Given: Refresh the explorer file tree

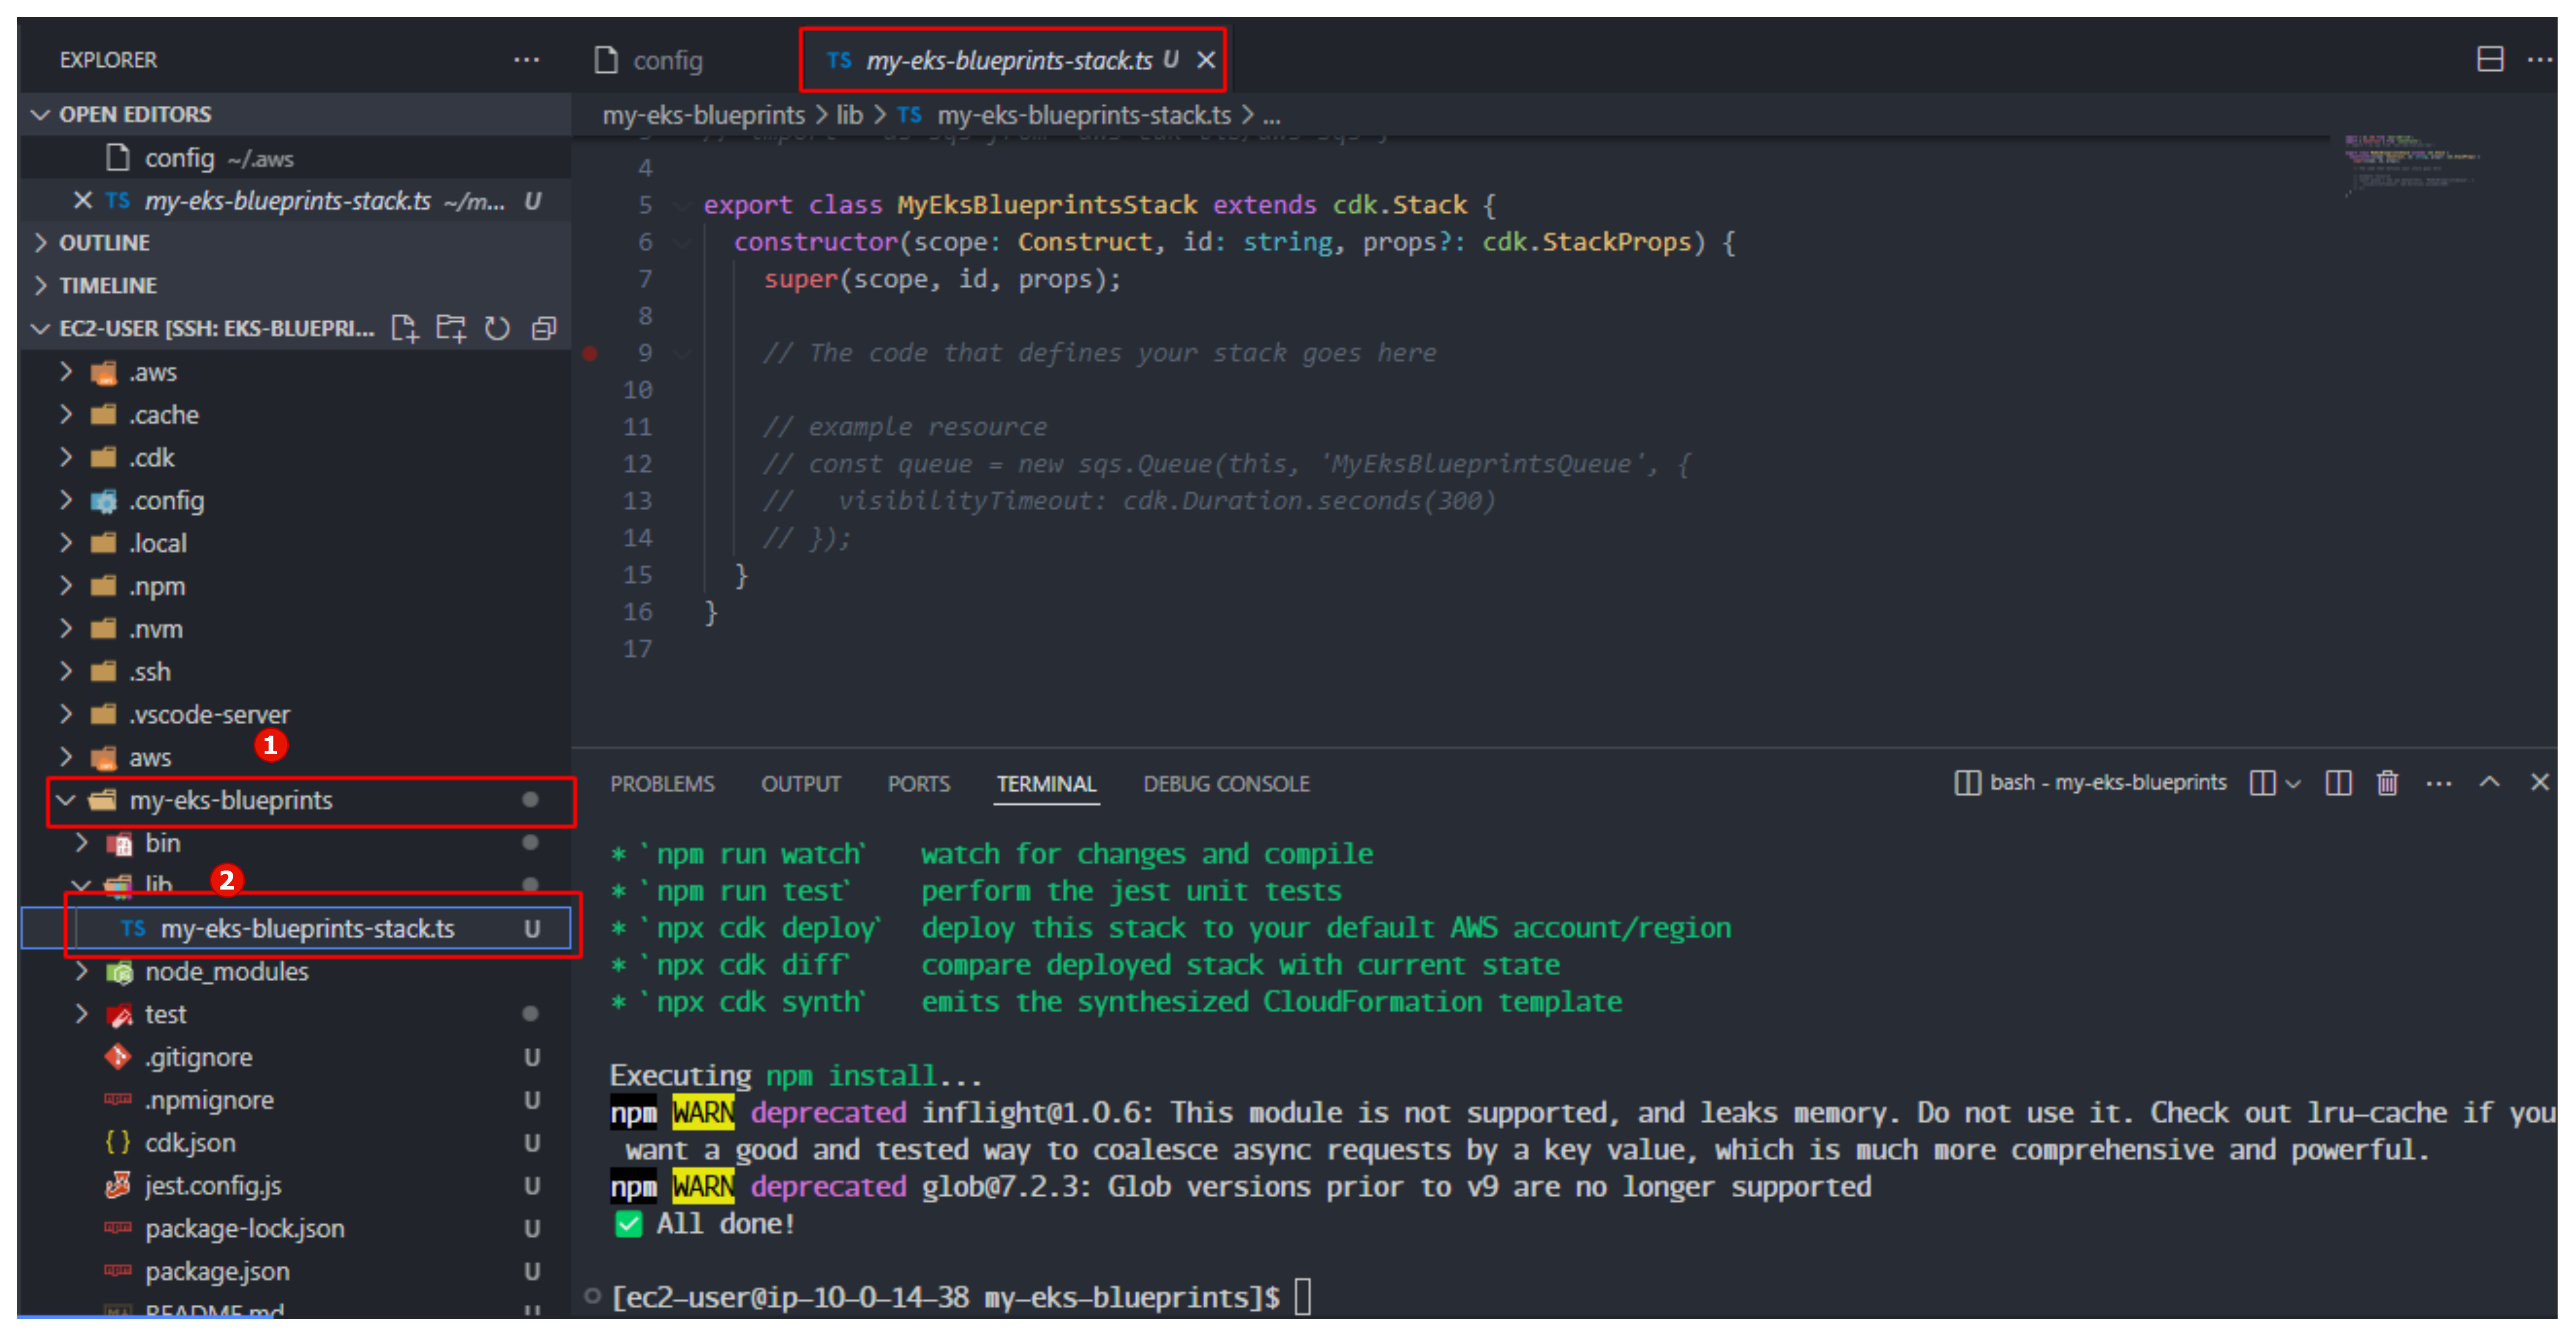Looking at the screenshot, I should click(497, 328).
